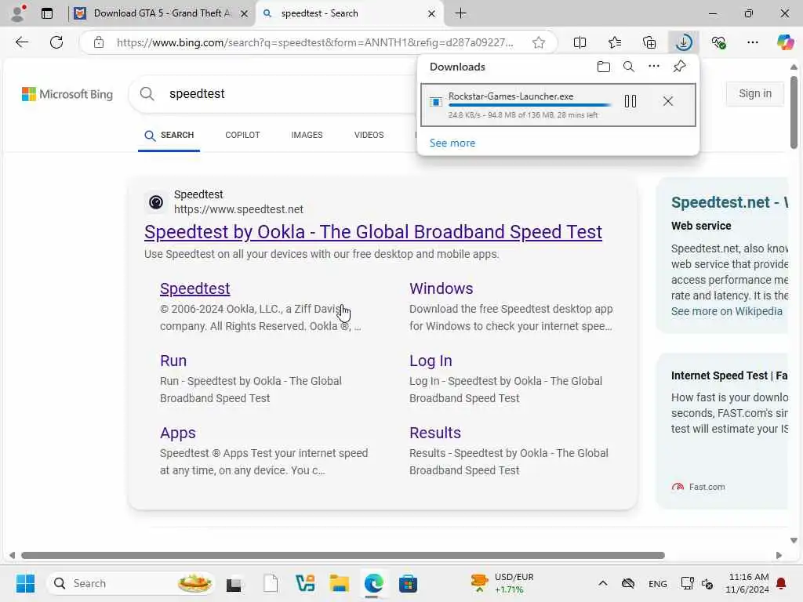View site information lock icon
This screenshot has width=803, height=602.
point(99,42)
